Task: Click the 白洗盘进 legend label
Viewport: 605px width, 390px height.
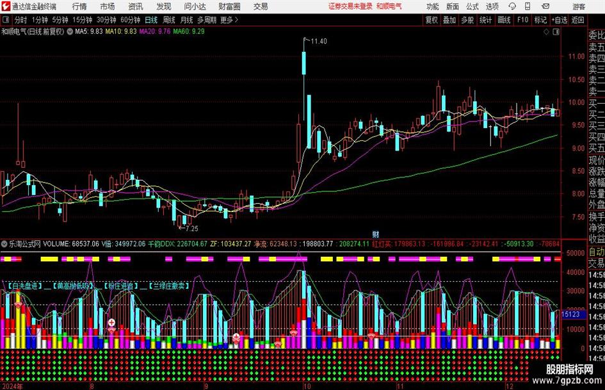Action: pyautogui.click(x=25, y=286)
